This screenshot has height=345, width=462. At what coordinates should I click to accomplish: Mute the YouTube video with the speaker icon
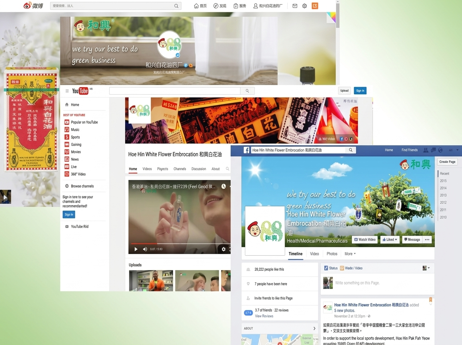click(145, 249)
